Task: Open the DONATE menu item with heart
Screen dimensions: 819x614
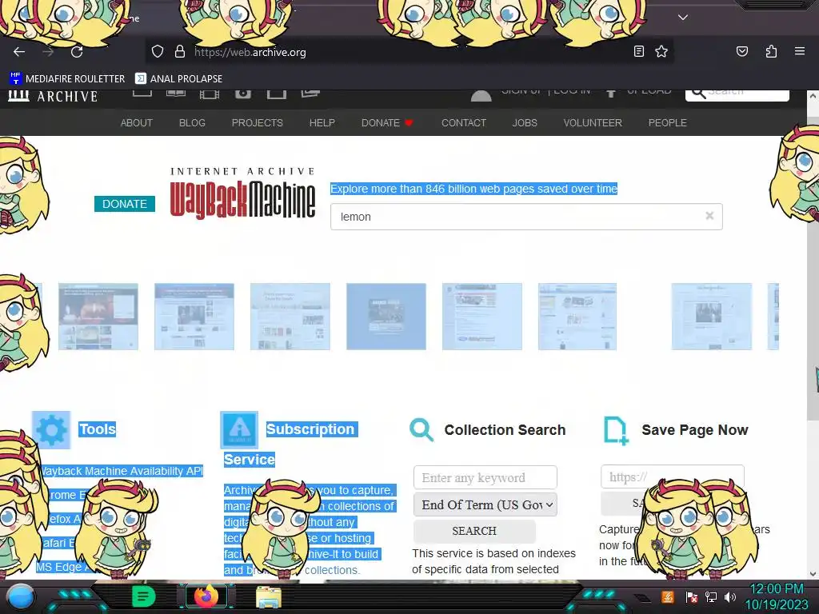Action: click(x=387, y=122)
